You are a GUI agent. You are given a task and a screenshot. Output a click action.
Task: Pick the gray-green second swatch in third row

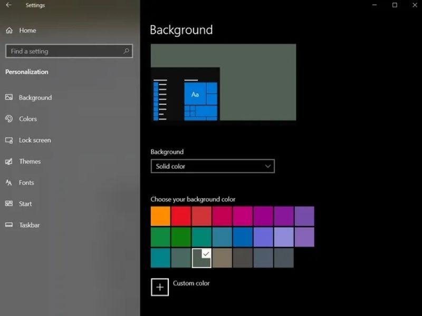pyautogui.click(x=181, y=258)
